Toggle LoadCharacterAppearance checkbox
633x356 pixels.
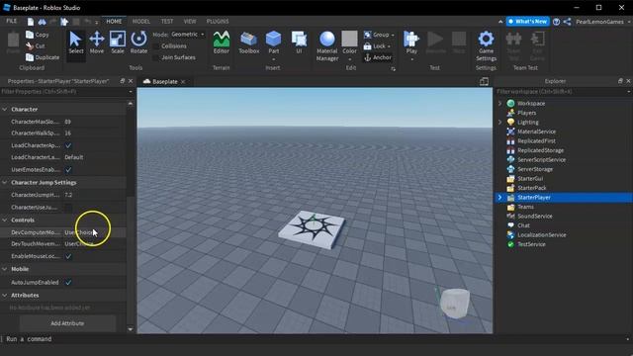pos(68,145)
